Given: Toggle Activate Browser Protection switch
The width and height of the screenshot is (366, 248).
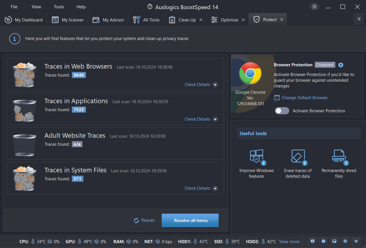Looking at the screenshot, I should pyautogui.click(x=282, y=111).
